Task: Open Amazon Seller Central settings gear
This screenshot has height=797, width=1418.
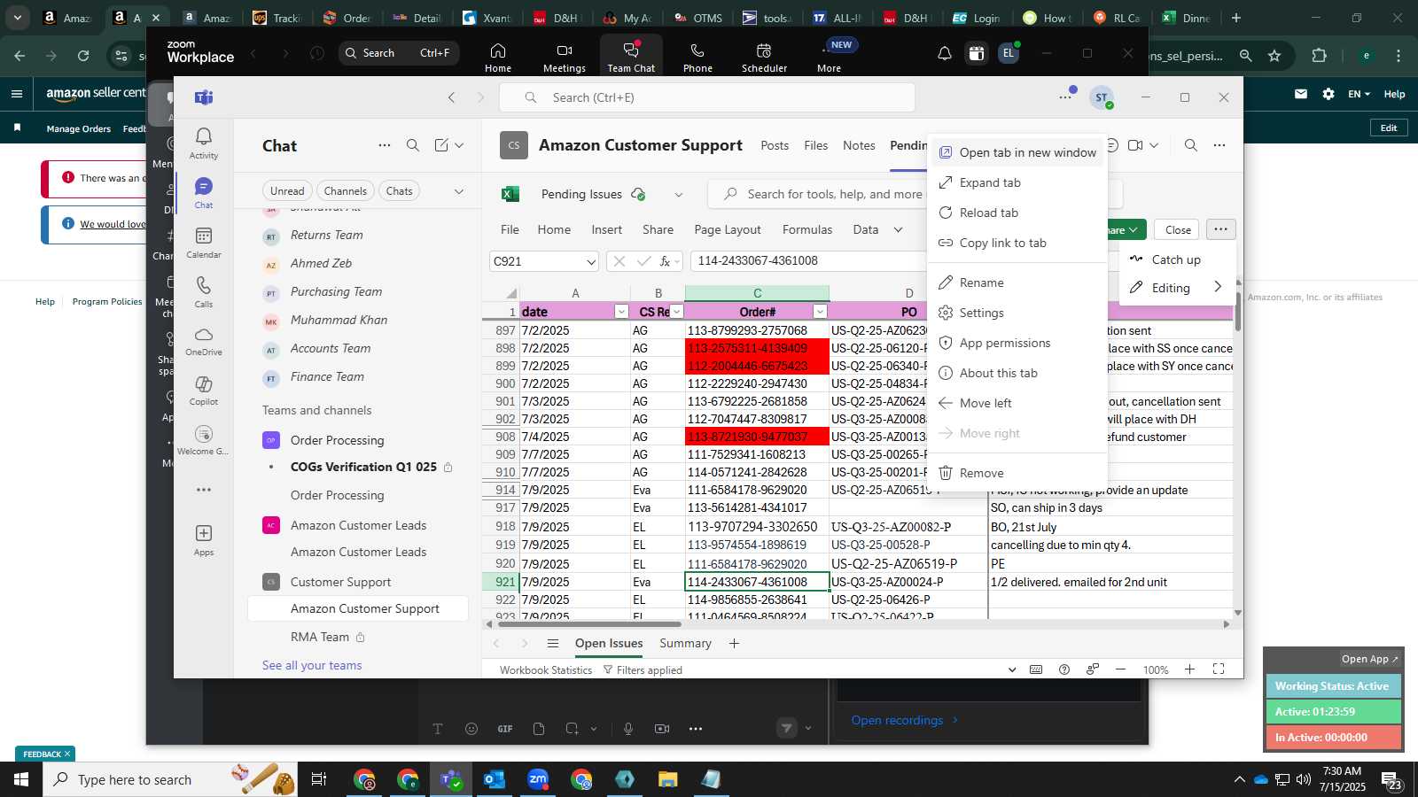Action: tap(1328, 94)
